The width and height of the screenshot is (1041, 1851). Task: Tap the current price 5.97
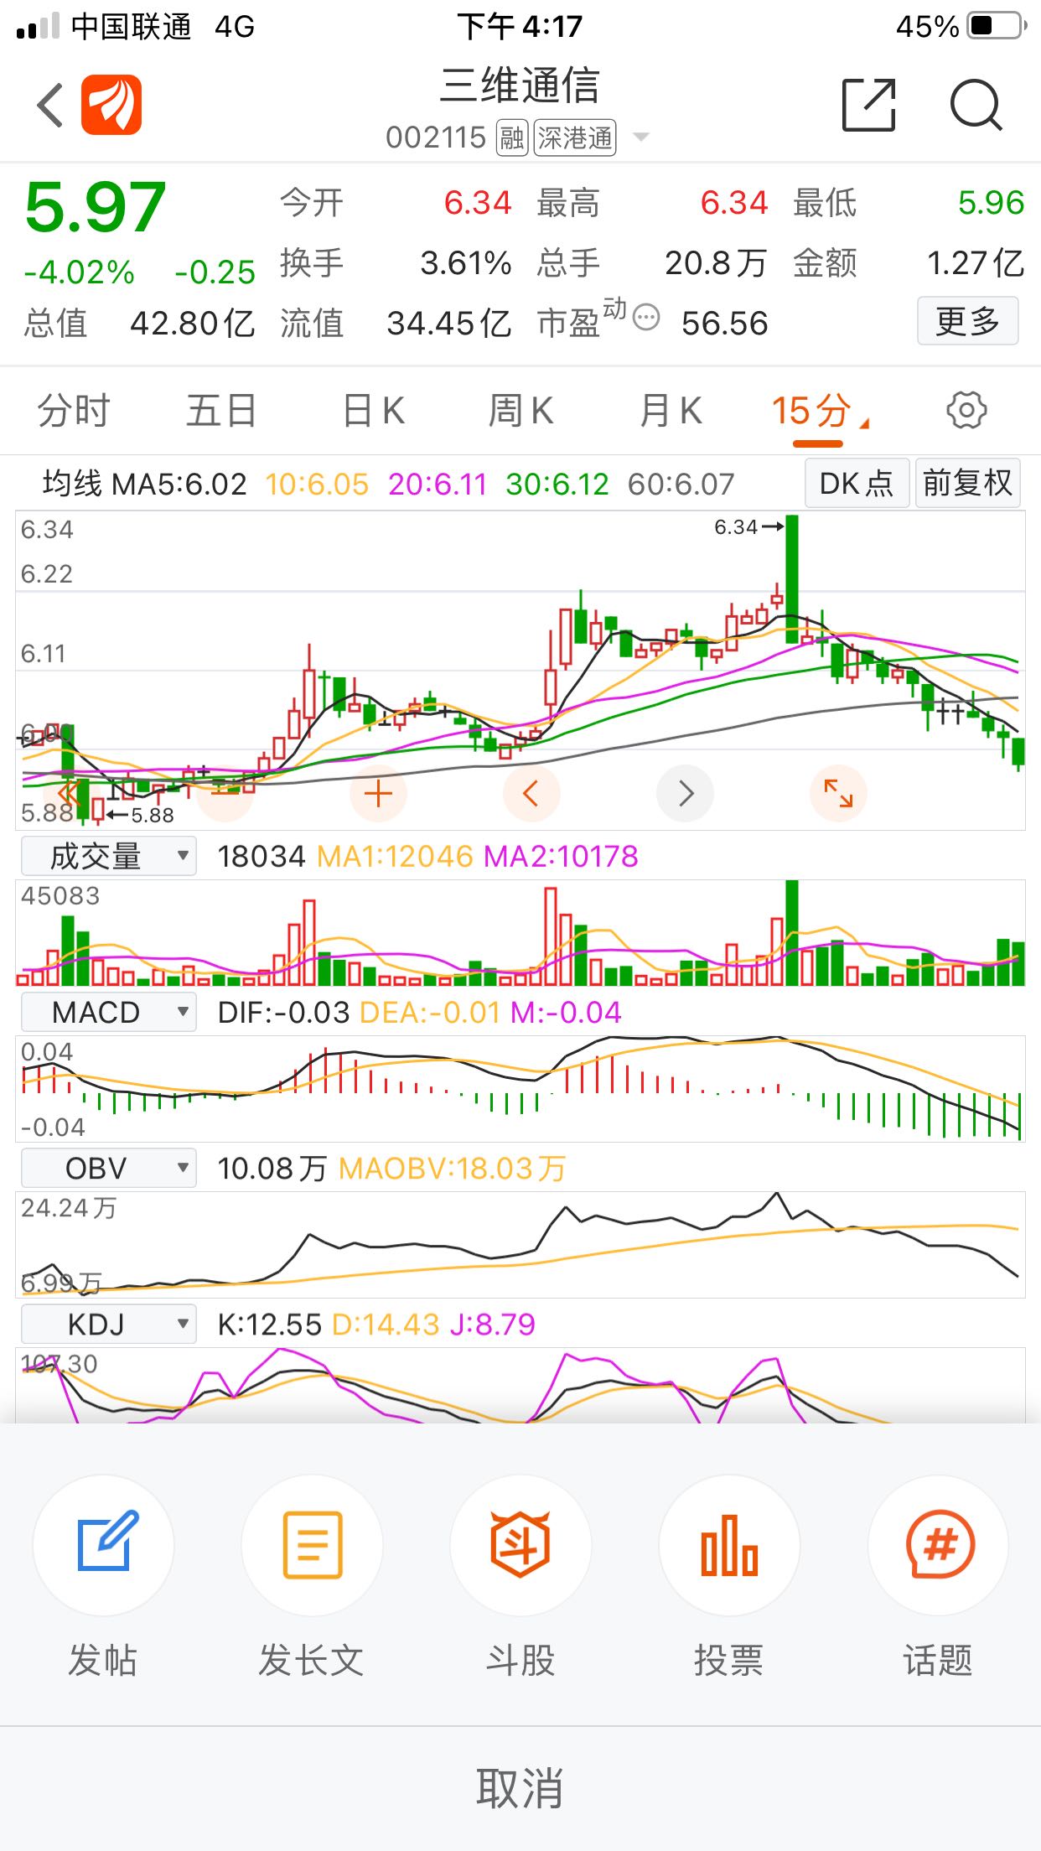coord(96,208)
